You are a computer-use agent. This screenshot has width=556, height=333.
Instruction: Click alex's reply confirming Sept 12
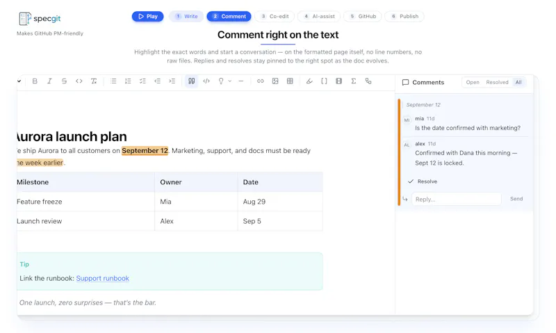466,159
